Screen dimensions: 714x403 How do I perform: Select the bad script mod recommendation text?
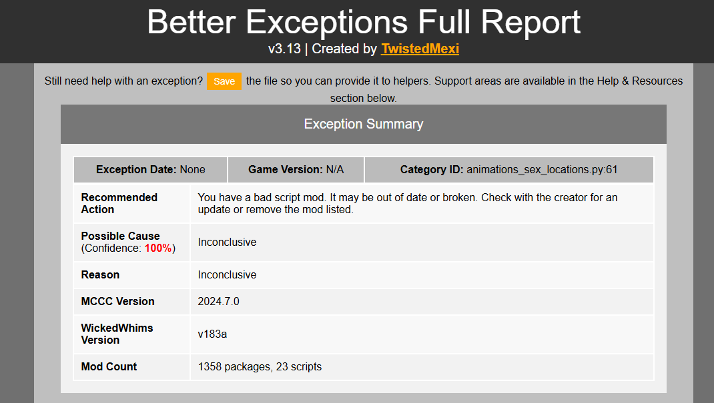pos(408,204)
